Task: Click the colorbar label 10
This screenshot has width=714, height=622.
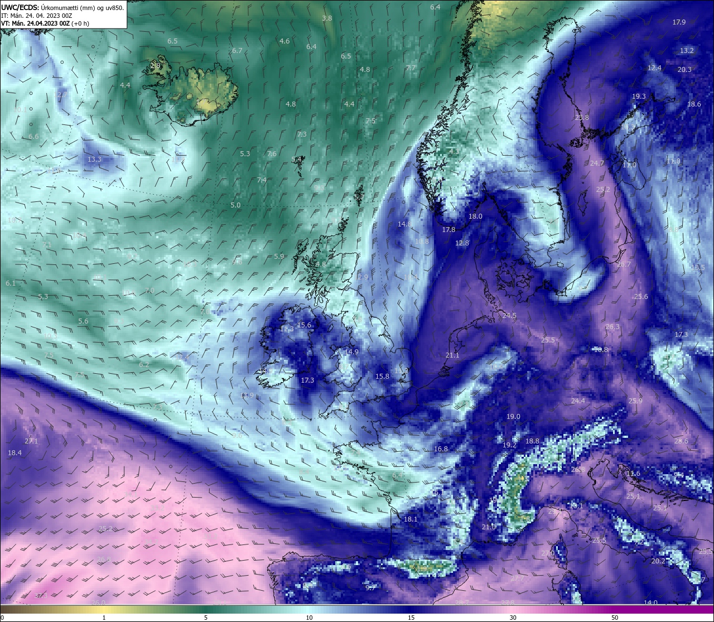Action: (x=308, y=618)
